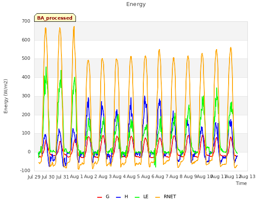Click the Aug 1 x-axis date label

[76, 176]
